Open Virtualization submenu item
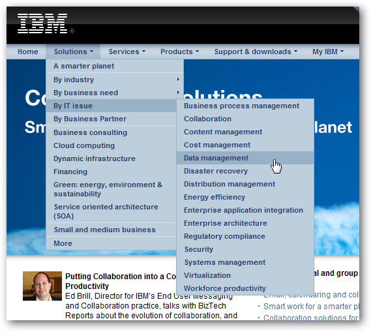Screen dimensions: 371x332 click(245, 275)
